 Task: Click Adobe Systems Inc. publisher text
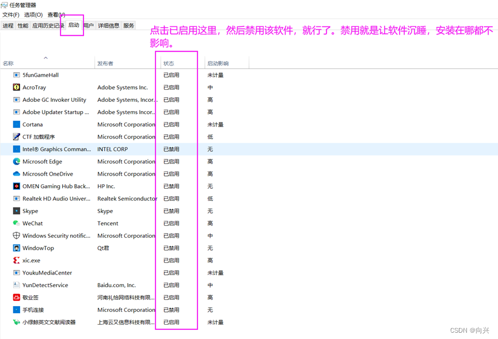tap(123, 87)
